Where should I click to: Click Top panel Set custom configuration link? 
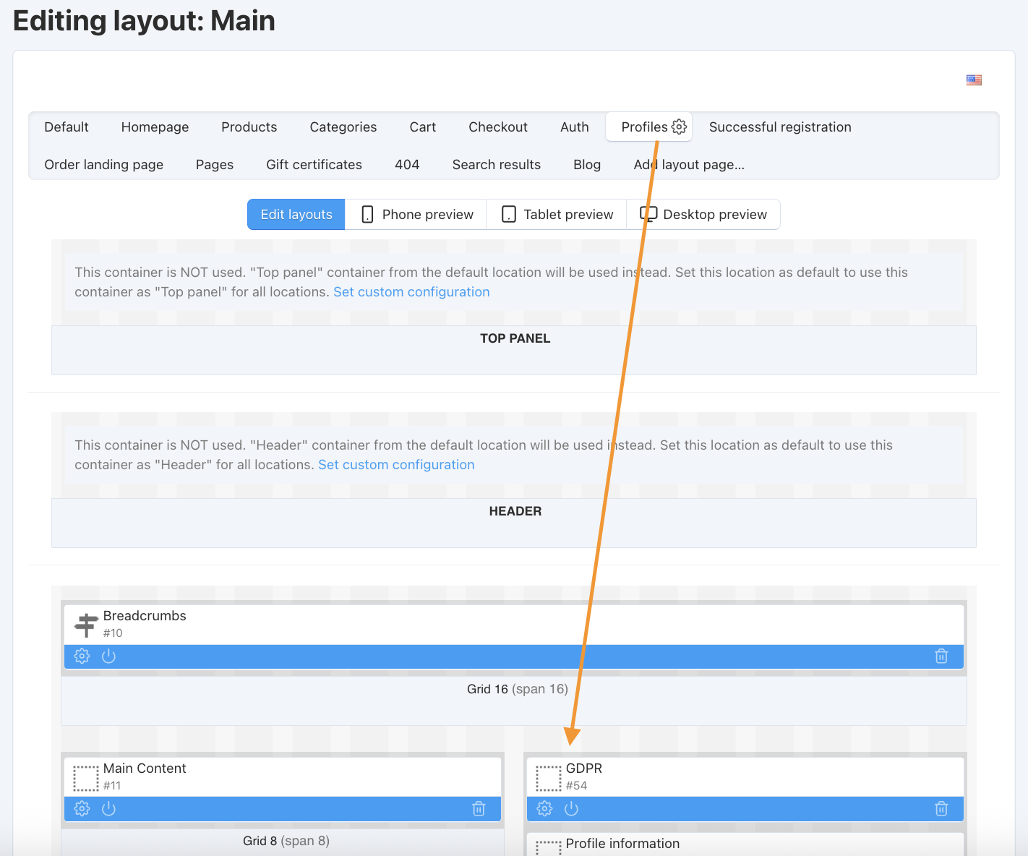coord(411,292)
